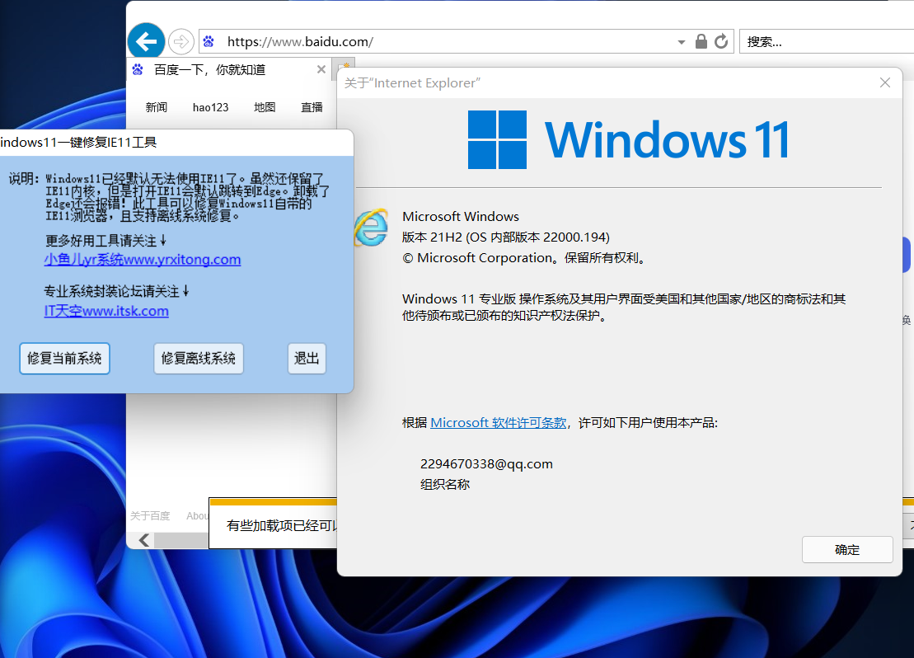The height and width of the screenshot is (658, 914).
Task: Click the page refresh icon
Action: click(x=722, y=40)
